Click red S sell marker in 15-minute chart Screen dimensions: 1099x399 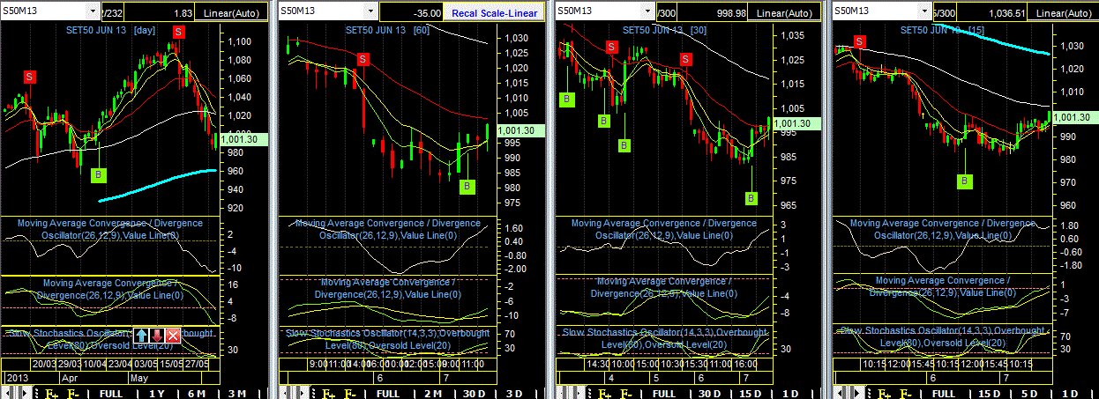(860, 41)
